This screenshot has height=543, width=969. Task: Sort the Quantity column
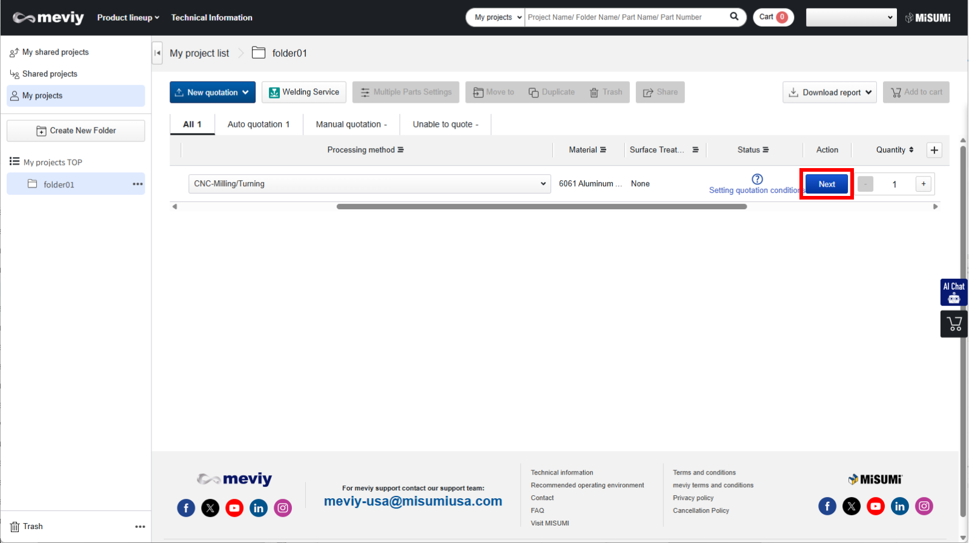point(911,150)
